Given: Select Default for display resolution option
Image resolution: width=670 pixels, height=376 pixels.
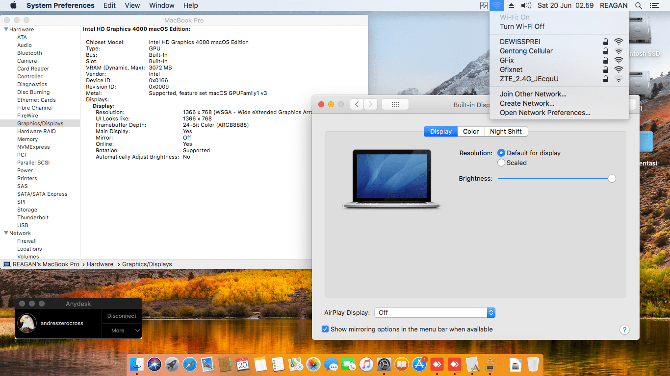Looking at the screenshot, I should (501, 153).
